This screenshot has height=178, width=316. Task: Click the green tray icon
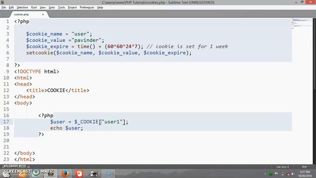(x=271, y=174)
